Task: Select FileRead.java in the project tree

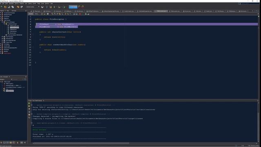Action: click(13, 29)
